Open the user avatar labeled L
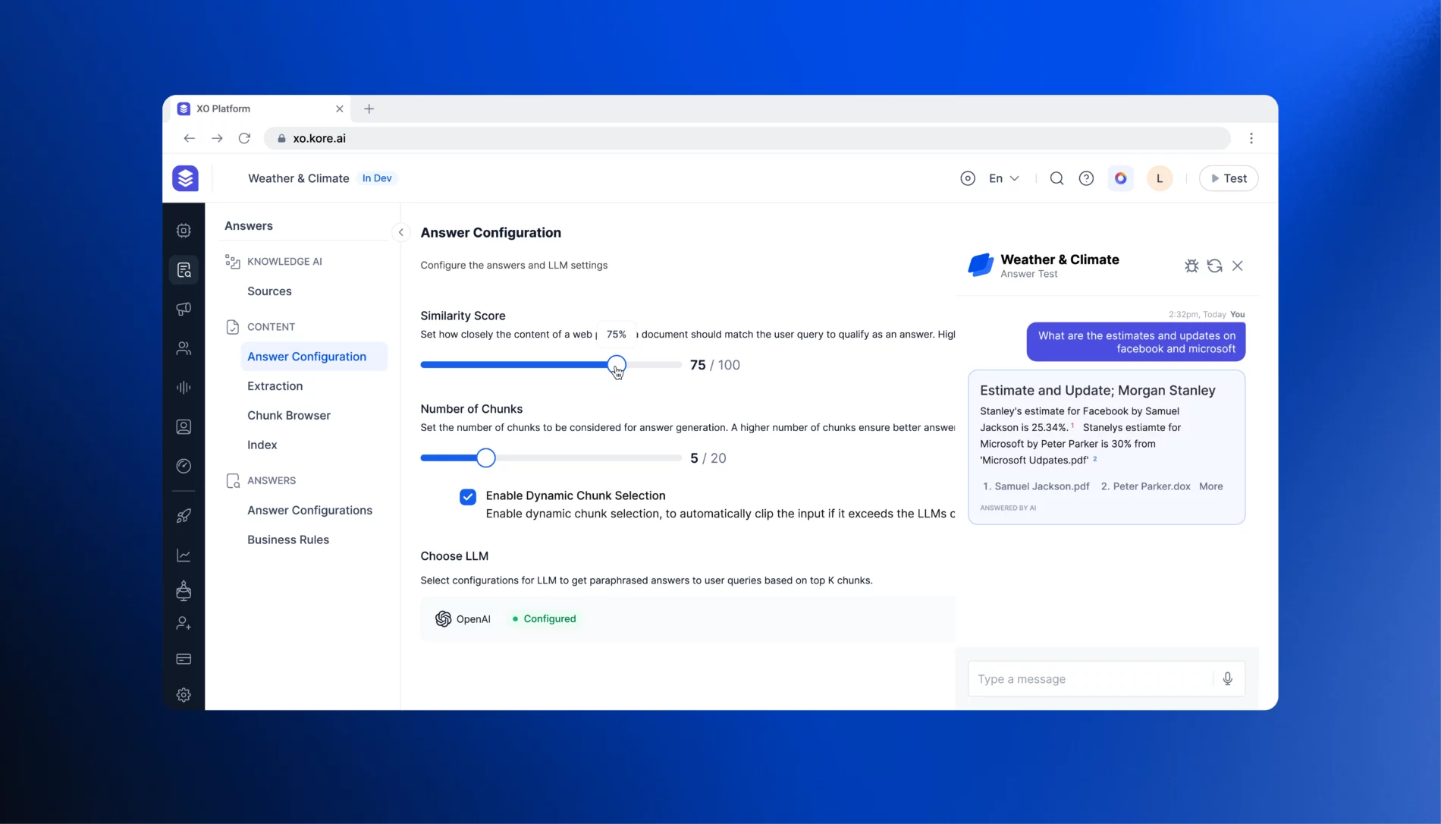Viewport: 1441px width, 824px height. [x=1160, y=178]
